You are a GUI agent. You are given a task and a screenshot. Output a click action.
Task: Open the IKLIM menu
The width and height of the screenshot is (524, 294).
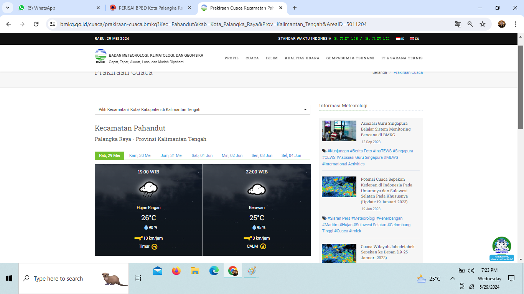(272, 58)
